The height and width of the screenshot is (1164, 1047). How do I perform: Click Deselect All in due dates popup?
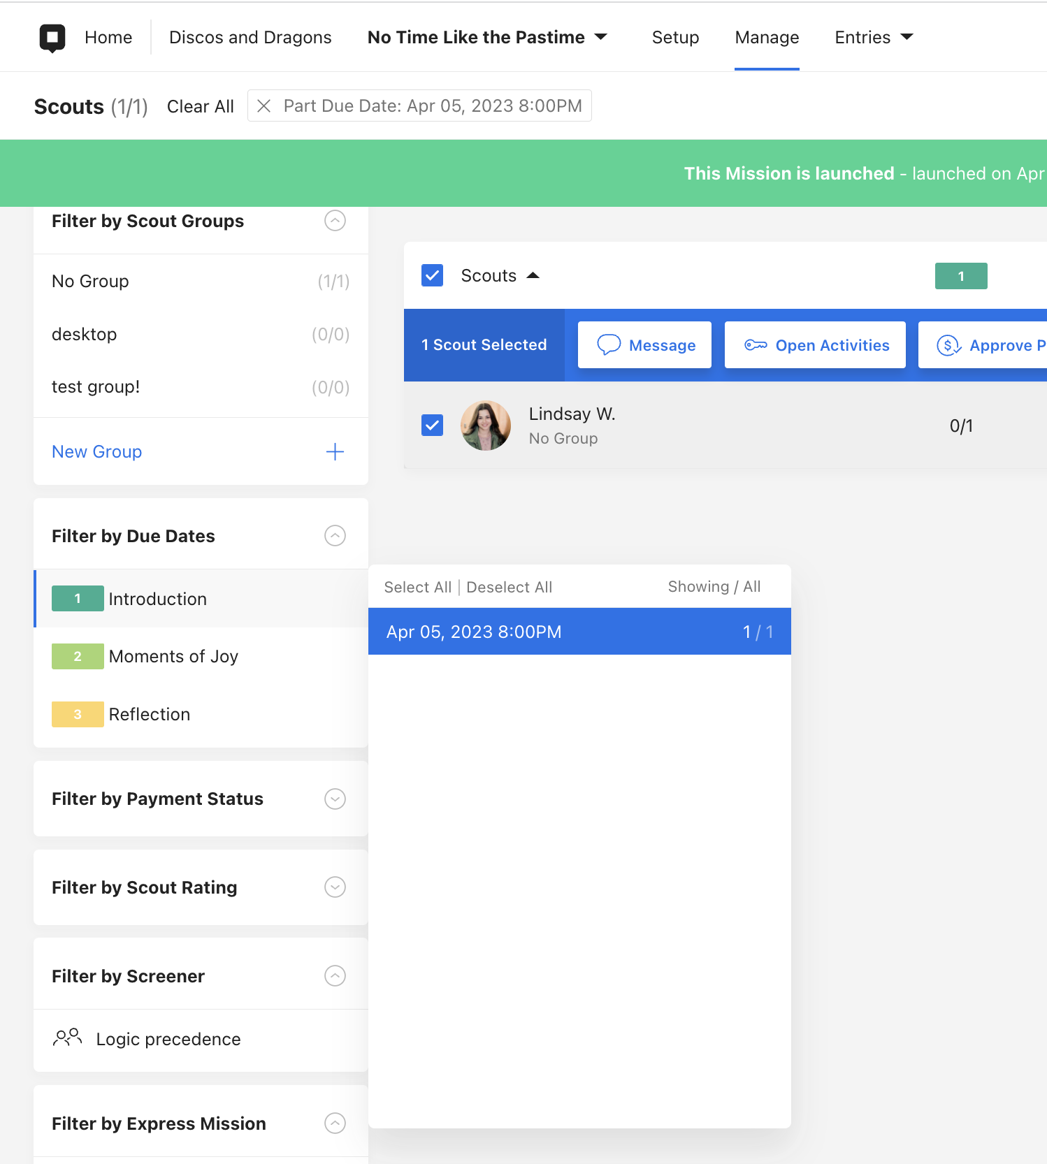509,587
